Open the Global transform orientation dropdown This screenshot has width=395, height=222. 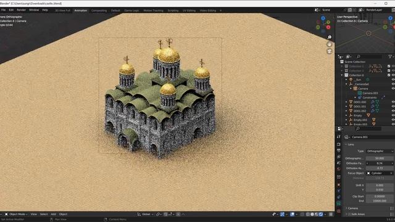[146, 214]
